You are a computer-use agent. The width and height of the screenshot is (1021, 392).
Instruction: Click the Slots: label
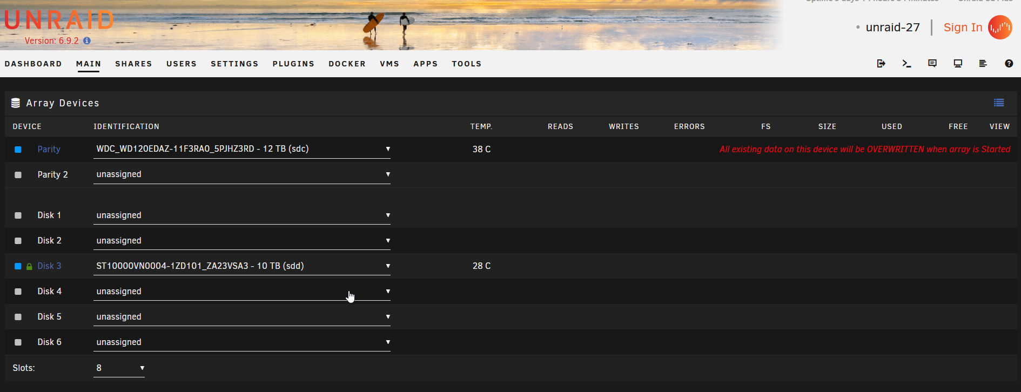[x=24, y=368]
